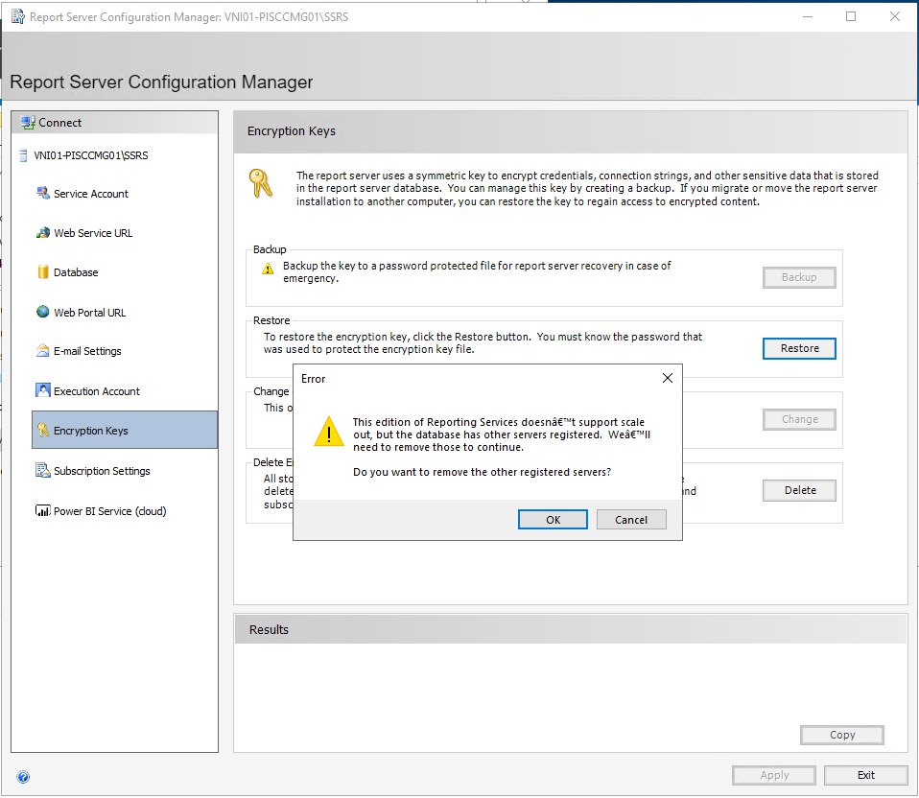Click the Change button
Viewport: 919px width, 798px height.
[x=799, y=419]
